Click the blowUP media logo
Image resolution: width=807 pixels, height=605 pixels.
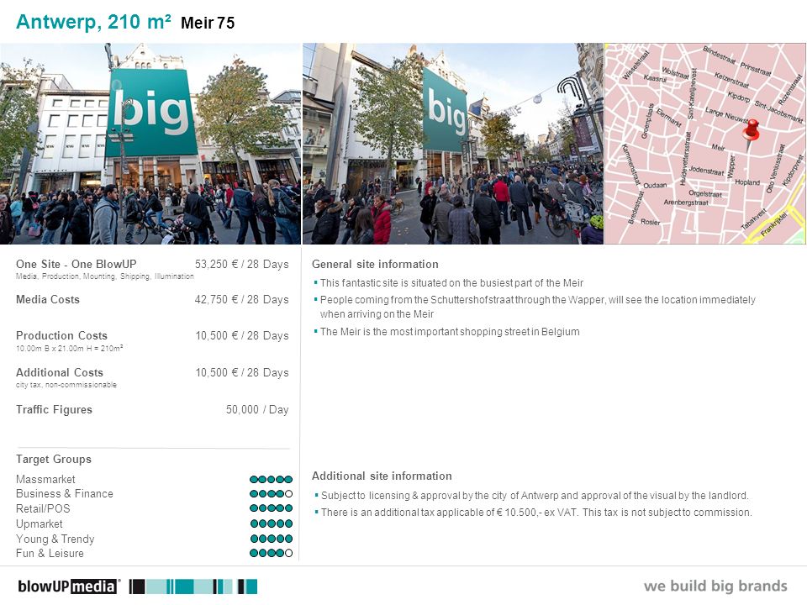click(69, 587)
